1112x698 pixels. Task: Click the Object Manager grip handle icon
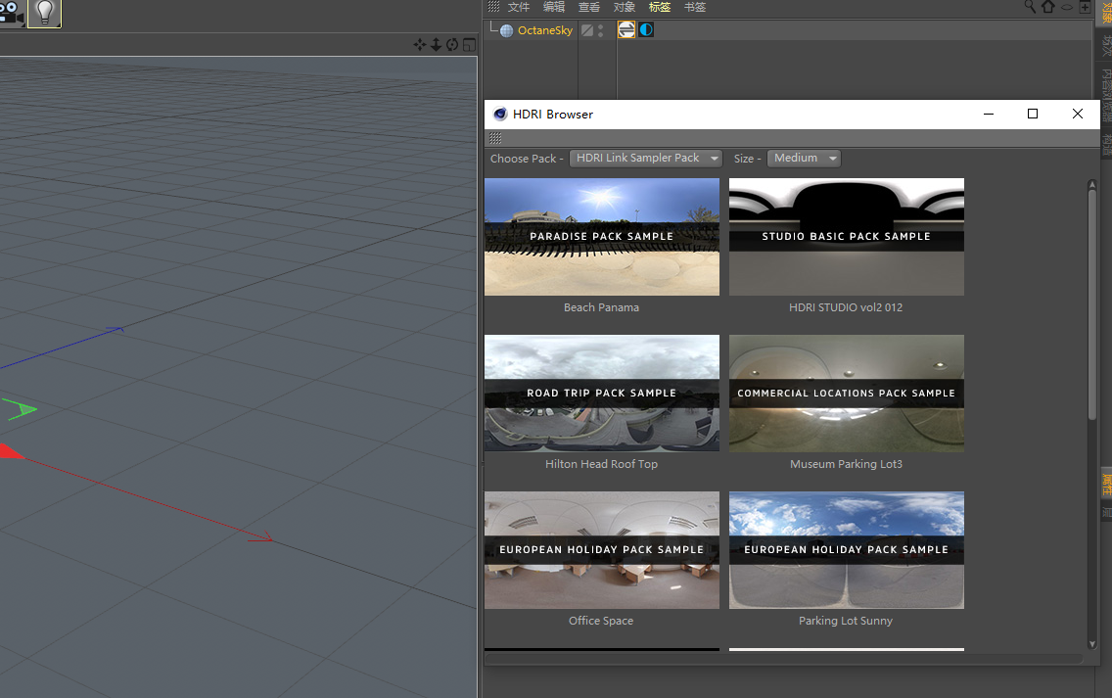[493, 7]
